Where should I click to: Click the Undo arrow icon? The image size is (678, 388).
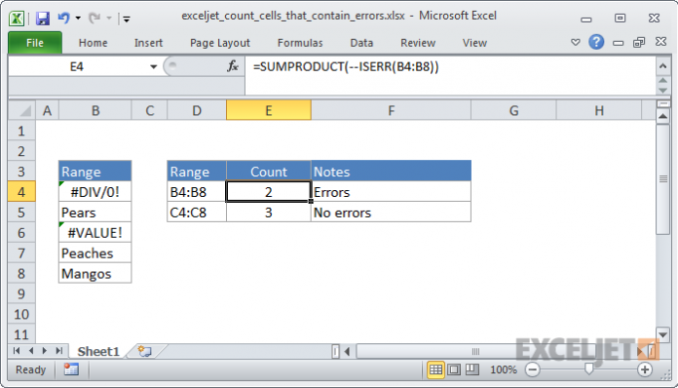pos(64,19)
